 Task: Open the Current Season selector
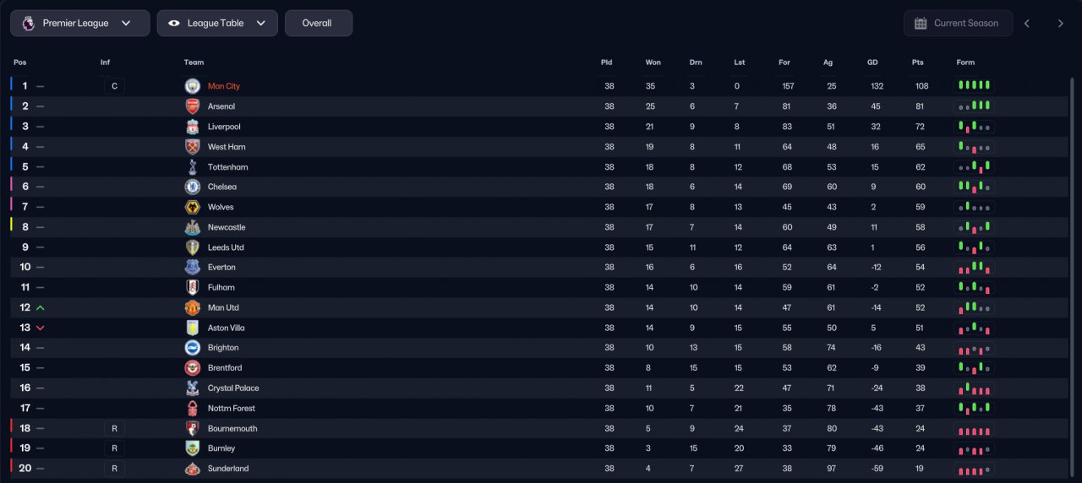click(x=958, y=24)
